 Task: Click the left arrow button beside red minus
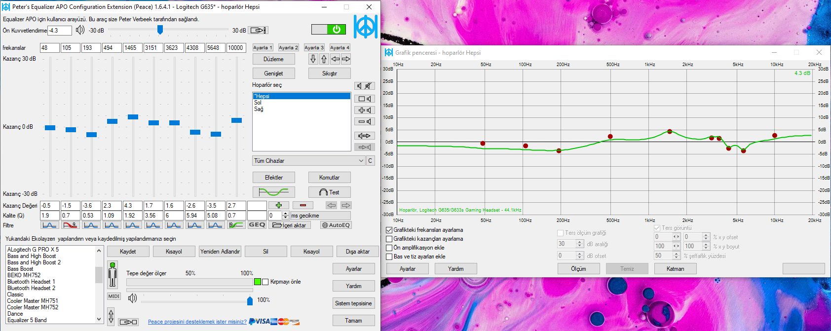[x=331, y=205]
